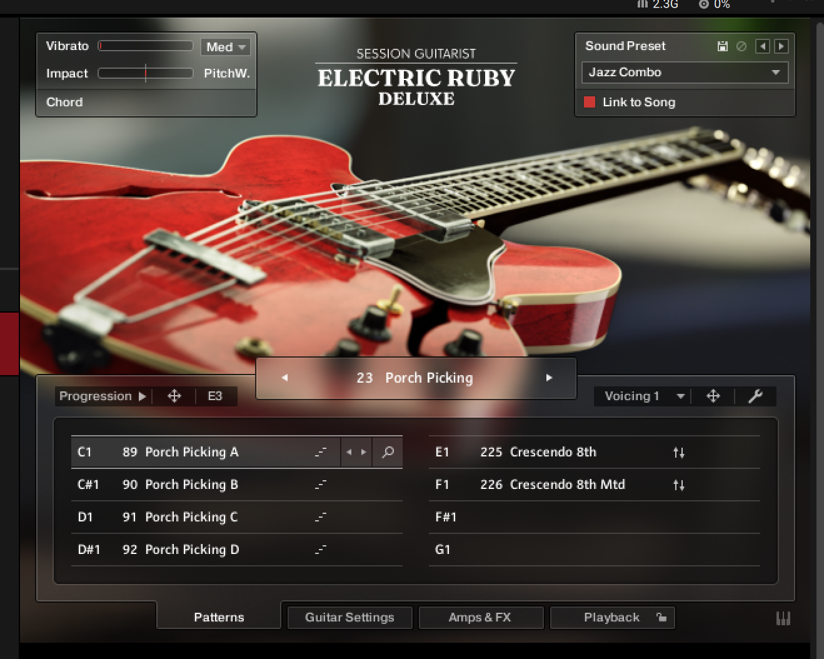The height and width of the screenshot is (659, 824).
Task: Click the E3 key button beside Progression
Action: (x=215, y=396)
